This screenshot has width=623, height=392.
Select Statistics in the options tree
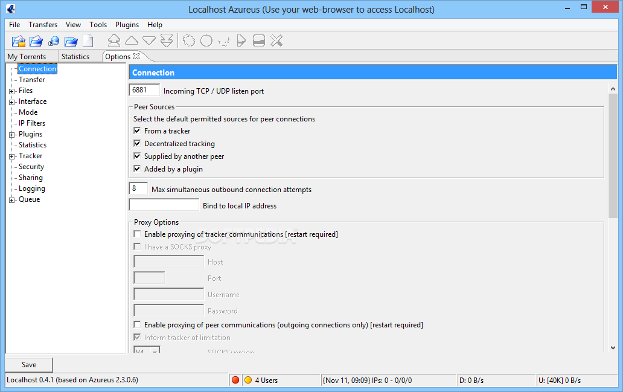pos(33,145)
